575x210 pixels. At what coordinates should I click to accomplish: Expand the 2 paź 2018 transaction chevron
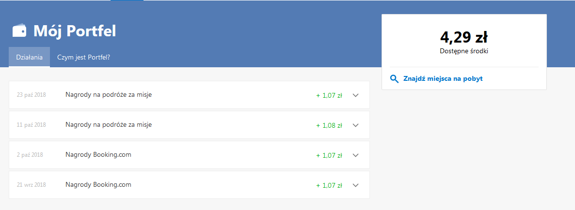355,155
